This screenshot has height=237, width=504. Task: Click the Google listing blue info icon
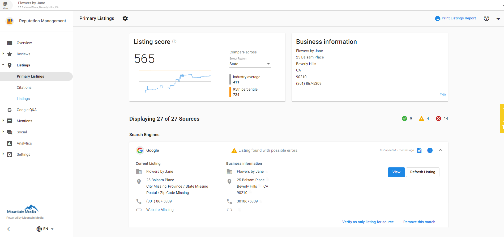(430, 150)
